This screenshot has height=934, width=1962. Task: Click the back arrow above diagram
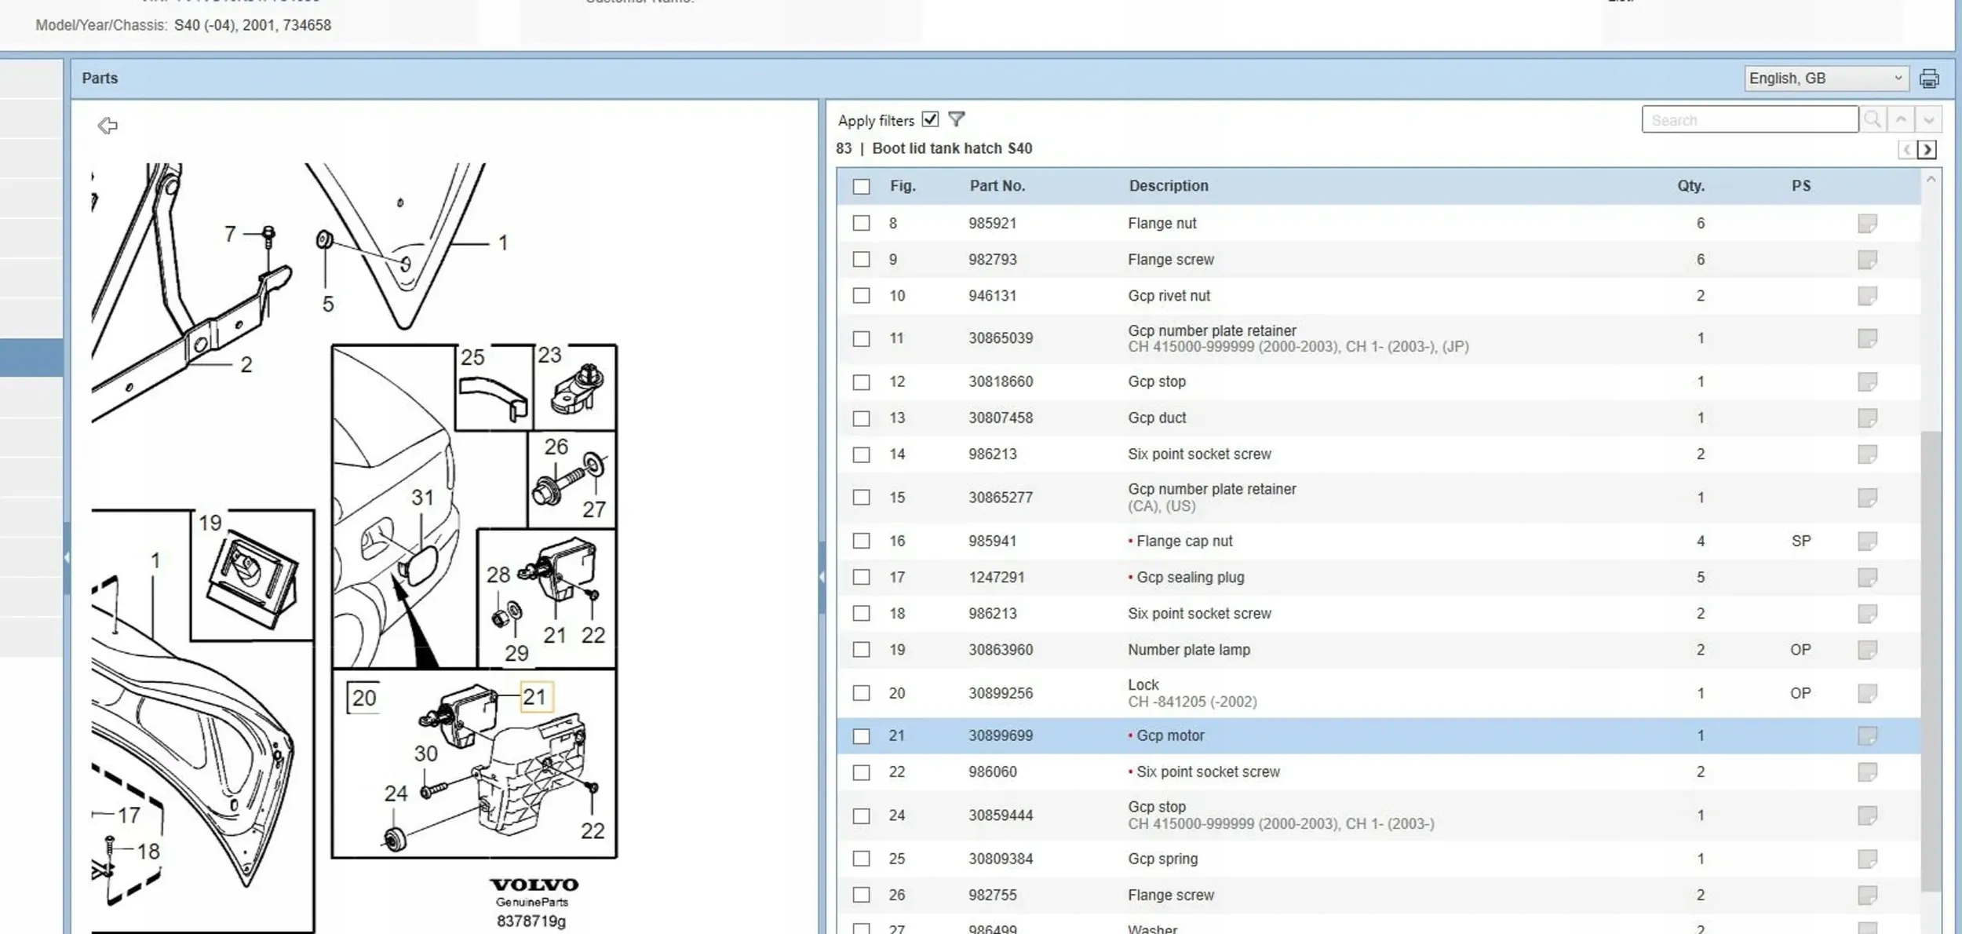(x=108, y=126)
